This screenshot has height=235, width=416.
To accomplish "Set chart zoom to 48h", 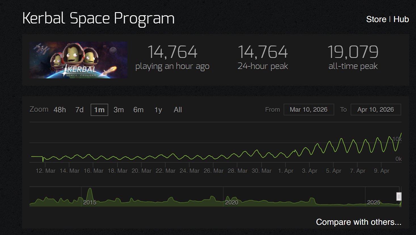I will (60, 110).
